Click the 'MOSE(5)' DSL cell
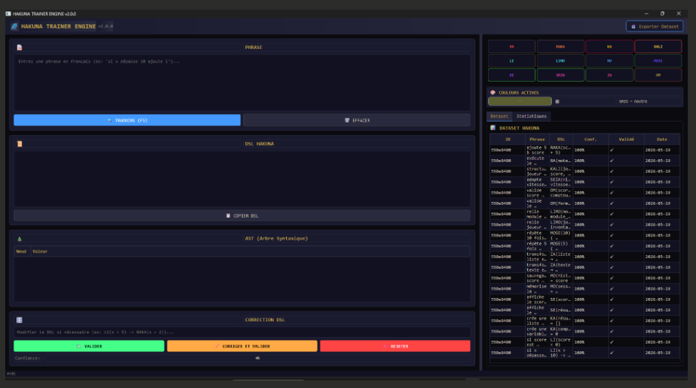Viewport: 696px width, 388px height. pyautogui.click(x=561, y=246)
